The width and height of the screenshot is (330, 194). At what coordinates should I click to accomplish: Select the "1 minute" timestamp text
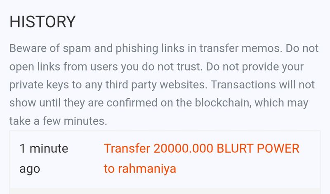[x=44, y=149]
